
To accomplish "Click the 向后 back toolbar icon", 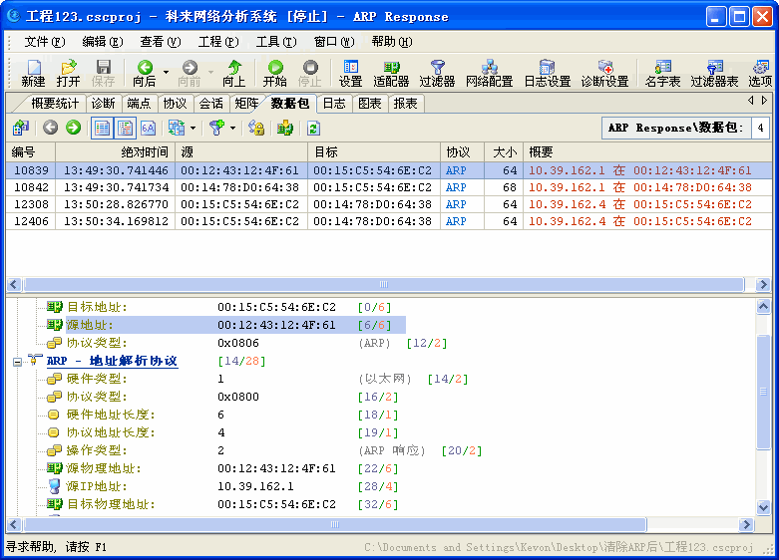I will click(x=145, y=73).
